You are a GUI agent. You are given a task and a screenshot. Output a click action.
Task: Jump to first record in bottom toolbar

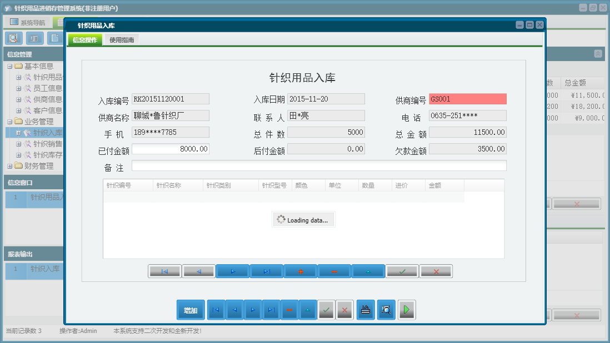[x=216, y=310]
